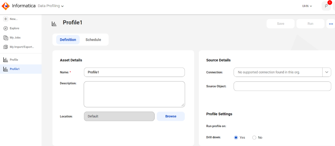The width and height of the screenshot is (335, 146).
Task: Switch to the Schedule tab
Action: 93,40
